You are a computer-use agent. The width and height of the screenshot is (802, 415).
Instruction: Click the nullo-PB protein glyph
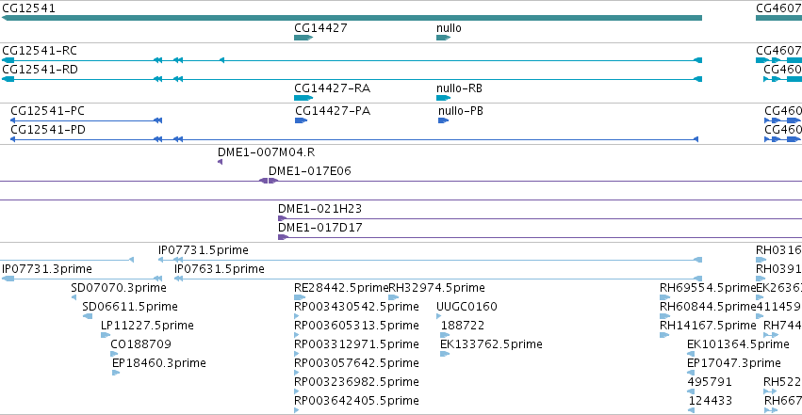[x=444, y=120]
